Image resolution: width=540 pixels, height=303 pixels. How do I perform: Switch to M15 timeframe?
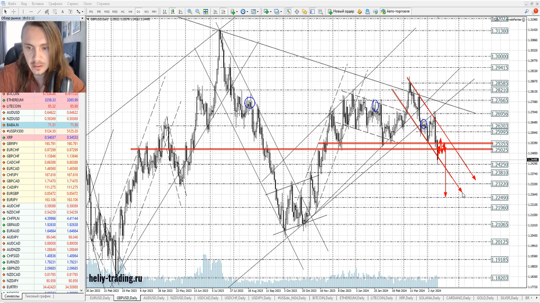107,11
